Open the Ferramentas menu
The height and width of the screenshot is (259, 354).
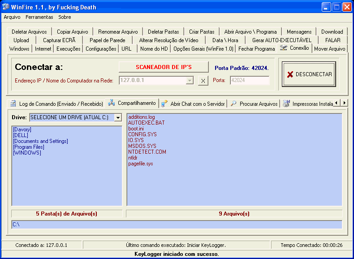click(39, 17)
